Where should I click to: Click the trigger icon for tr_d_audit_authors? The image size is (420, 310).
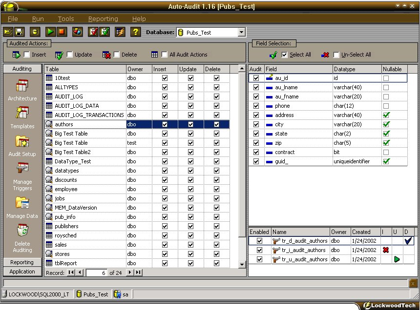click(x=276, y=241)
